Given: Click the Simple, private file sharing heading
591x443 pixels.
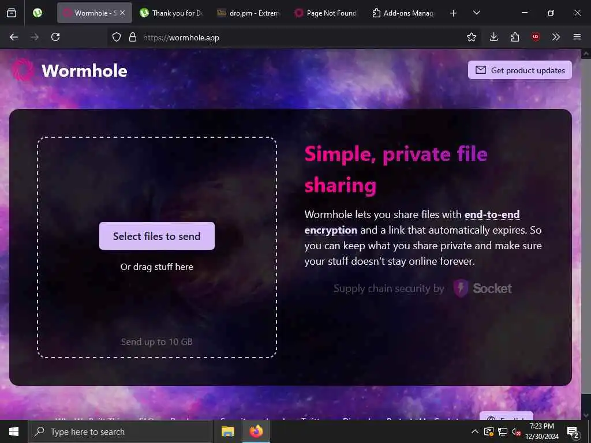Looking at the screenshot, I should [x=396, y=170].
